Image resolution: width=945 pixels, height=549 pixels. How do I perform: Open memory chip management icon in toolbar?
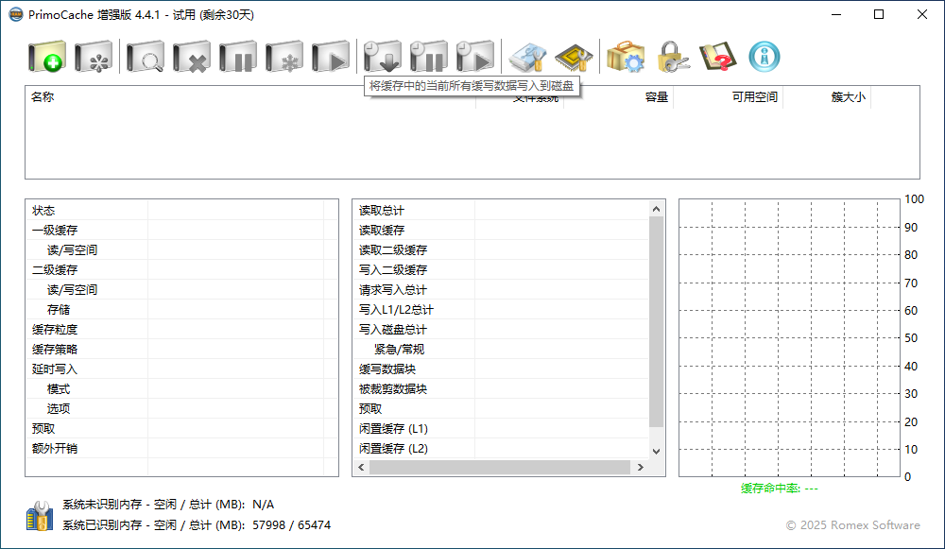pyautogui.click(x=574, y=58)
